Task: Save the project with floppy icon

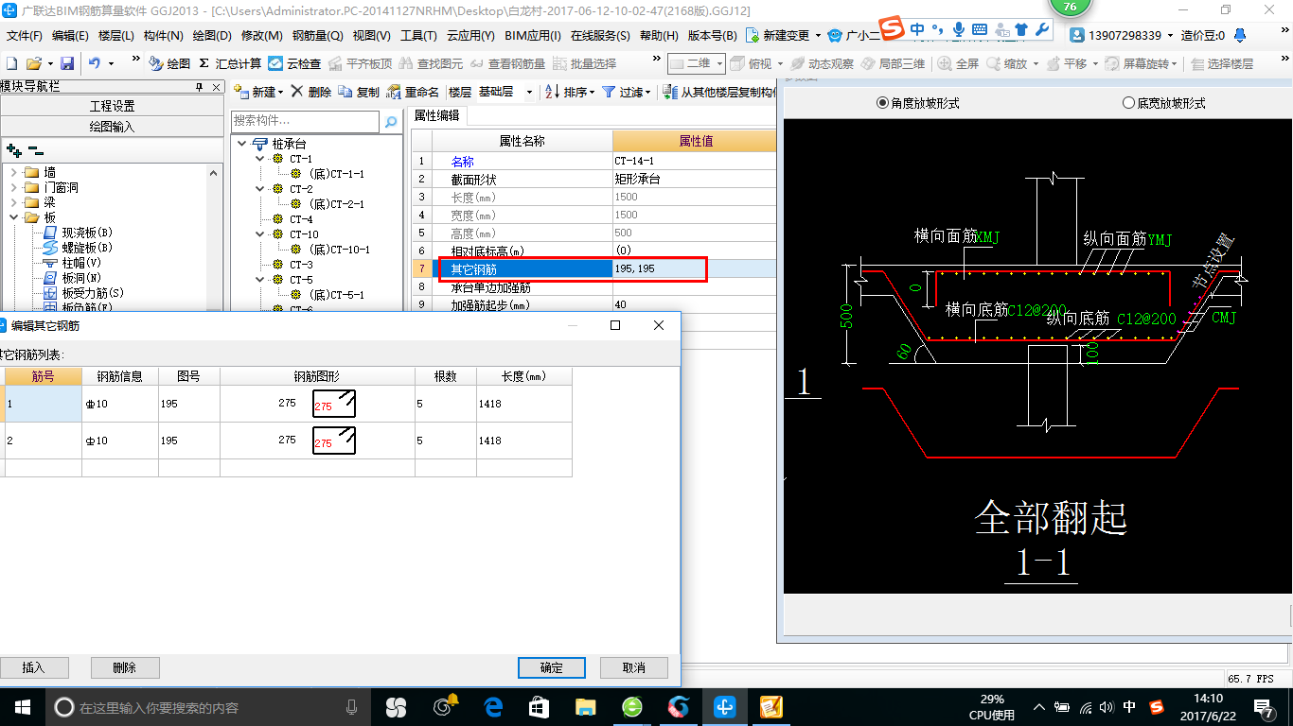Action: 67,63
